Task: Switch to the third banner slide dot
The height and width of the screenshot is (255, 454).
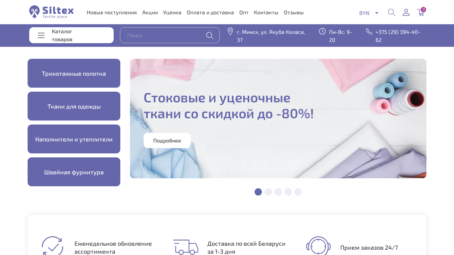Action: (278, 192)
